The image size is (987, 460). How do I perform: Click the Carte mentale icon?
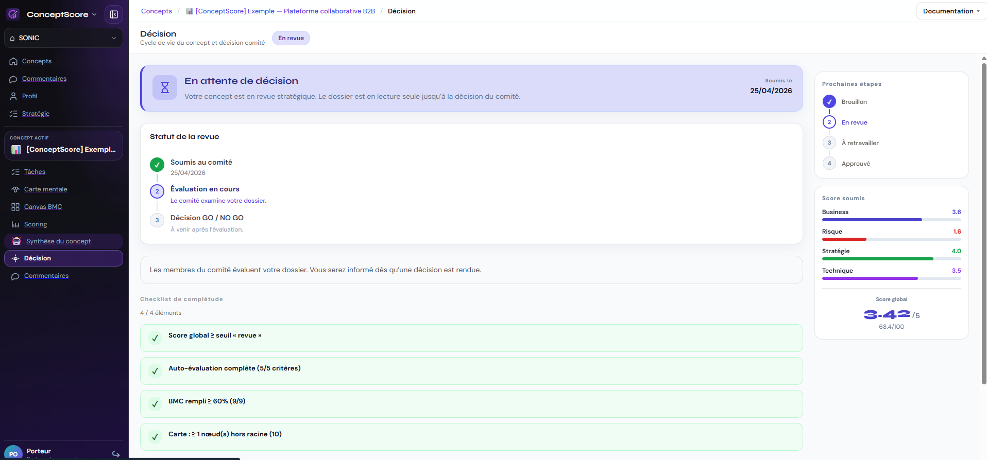[15, 189]
